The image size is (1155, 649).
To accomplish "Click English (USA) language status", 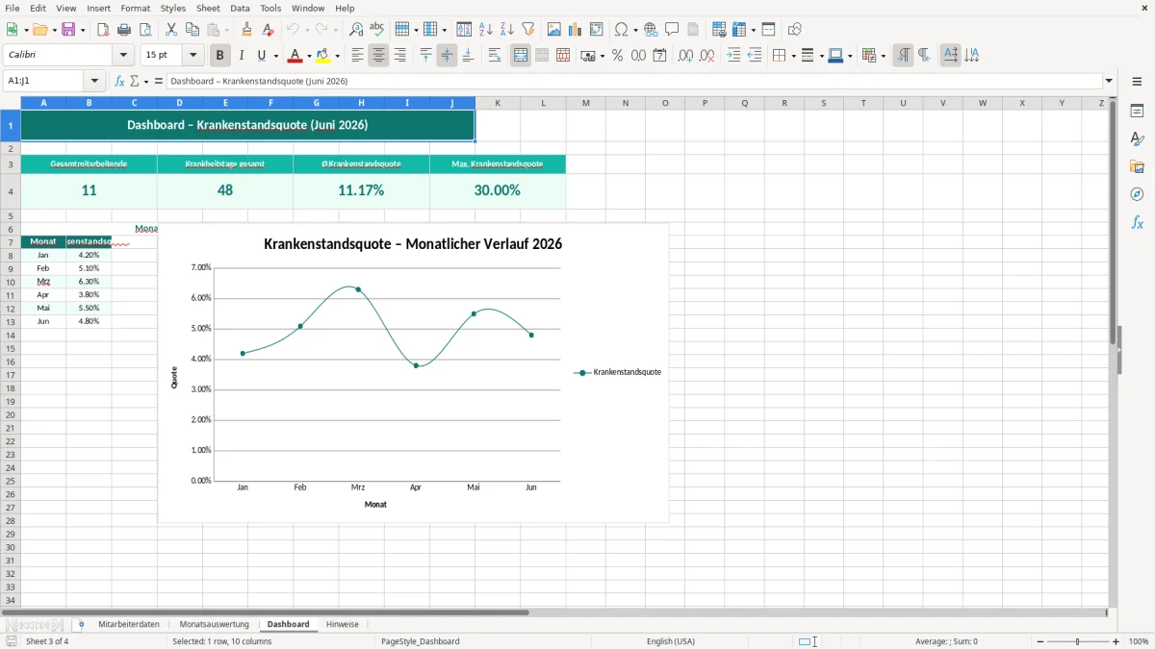I will pyautogui.click(x=670, y=641).
